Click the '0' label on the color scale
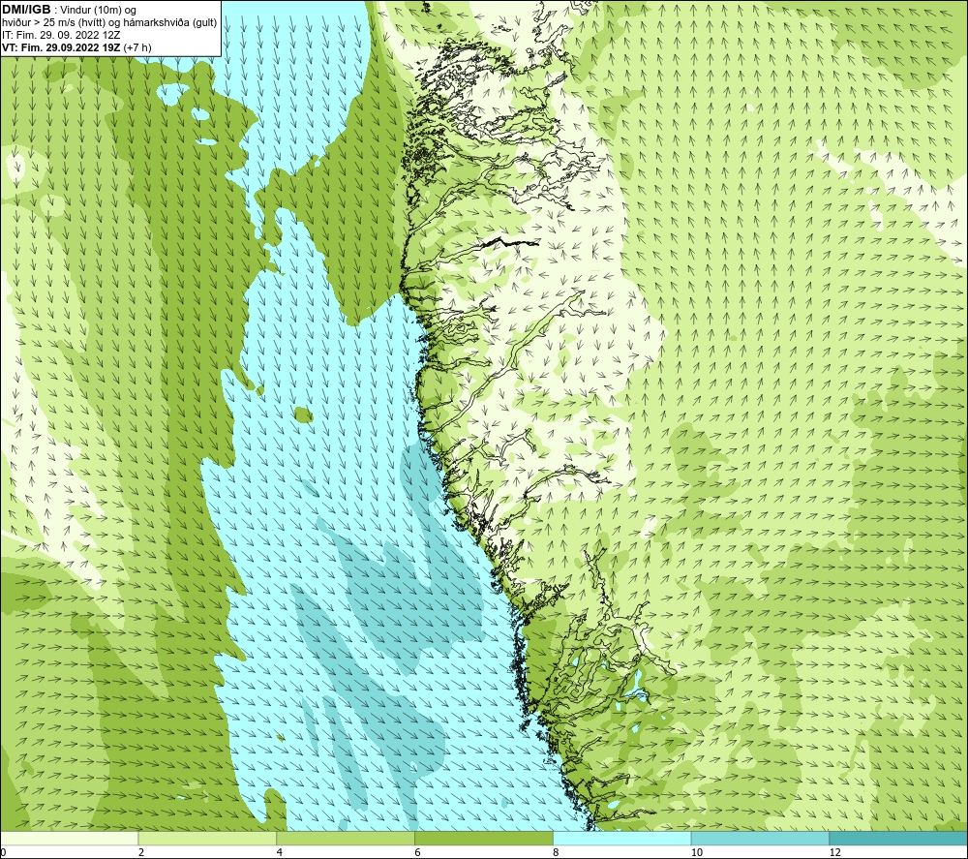This screenshot has width=968, height=859. pos(3,853)
